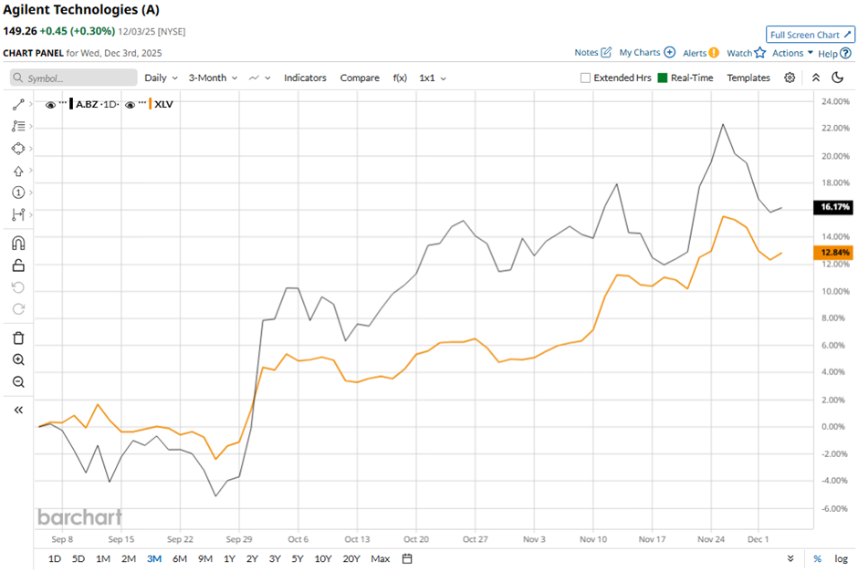Viewport: 858px width, 572px height.
Task: Toggle the Real-Time green indicator
Action: [662, 78]
